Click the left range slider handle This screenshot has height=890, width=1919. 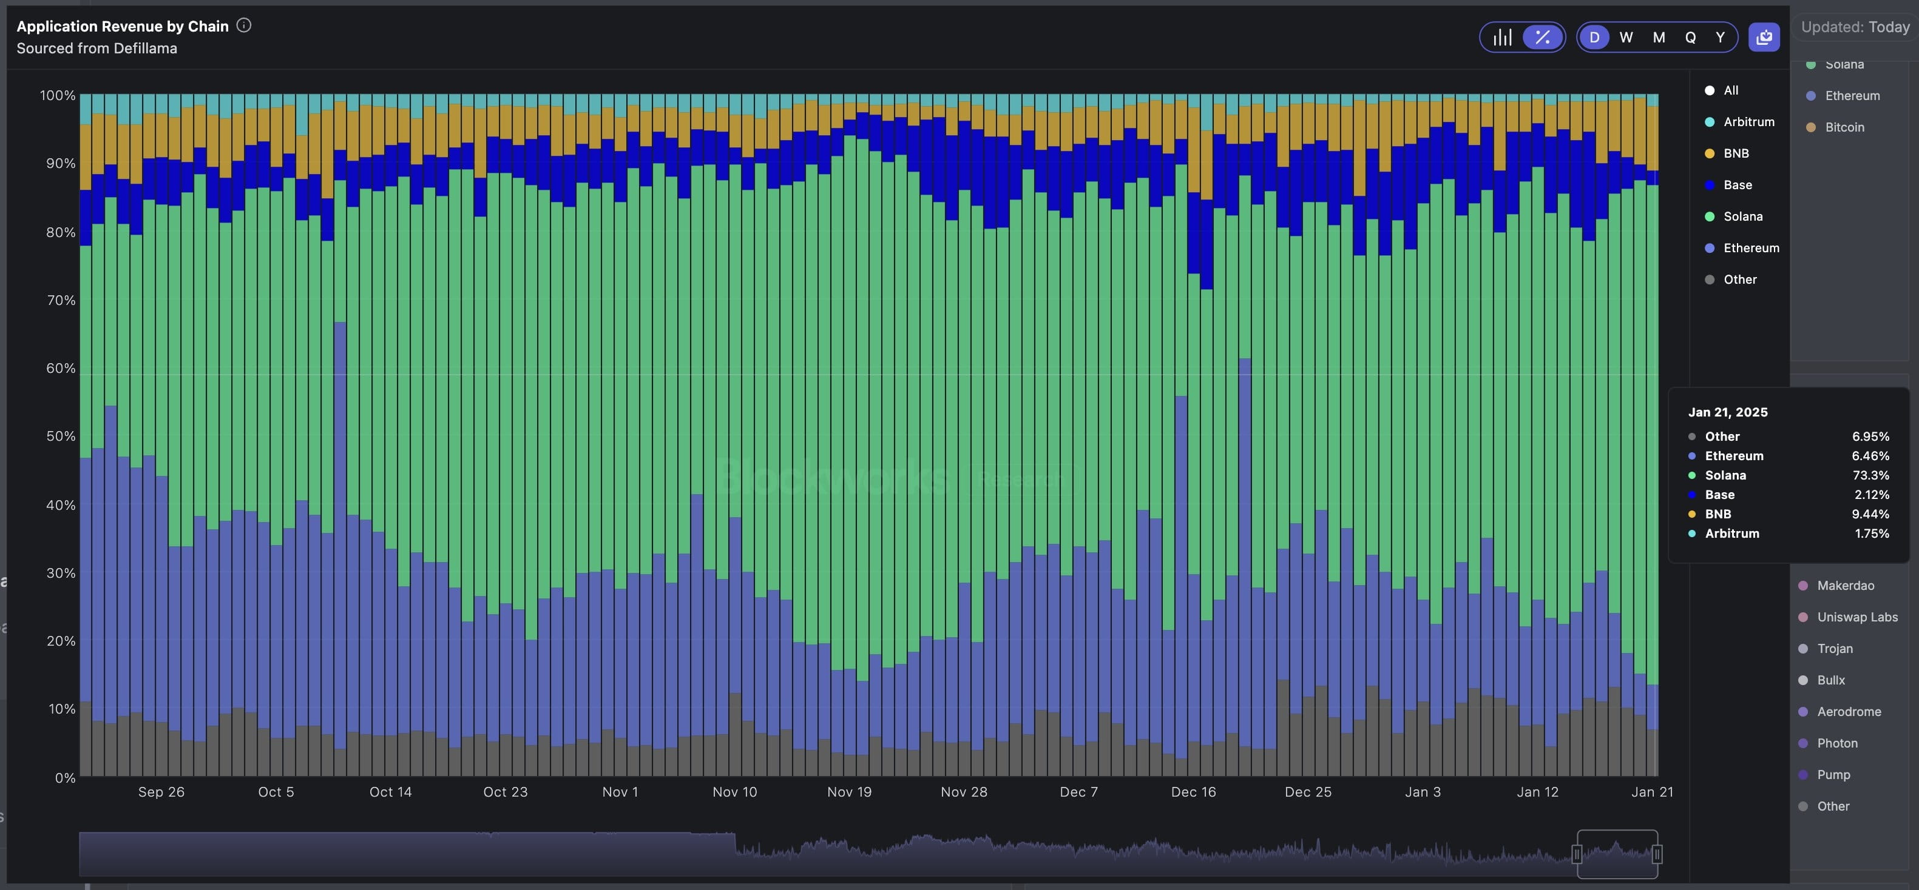tap(1576, 854)
